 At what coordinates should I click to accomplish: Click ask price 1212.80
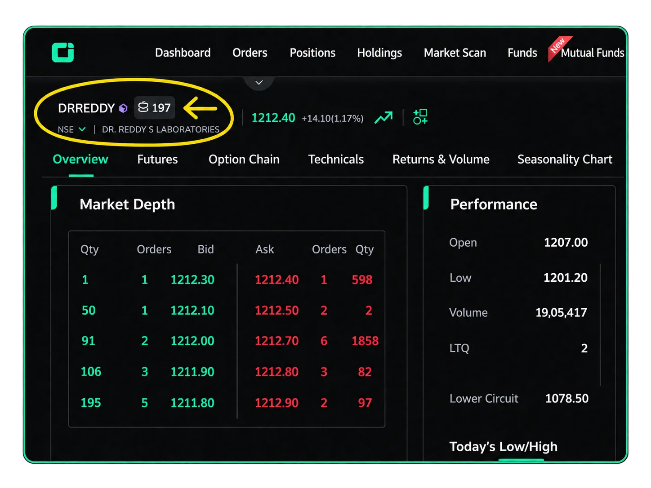coord(276,372)
